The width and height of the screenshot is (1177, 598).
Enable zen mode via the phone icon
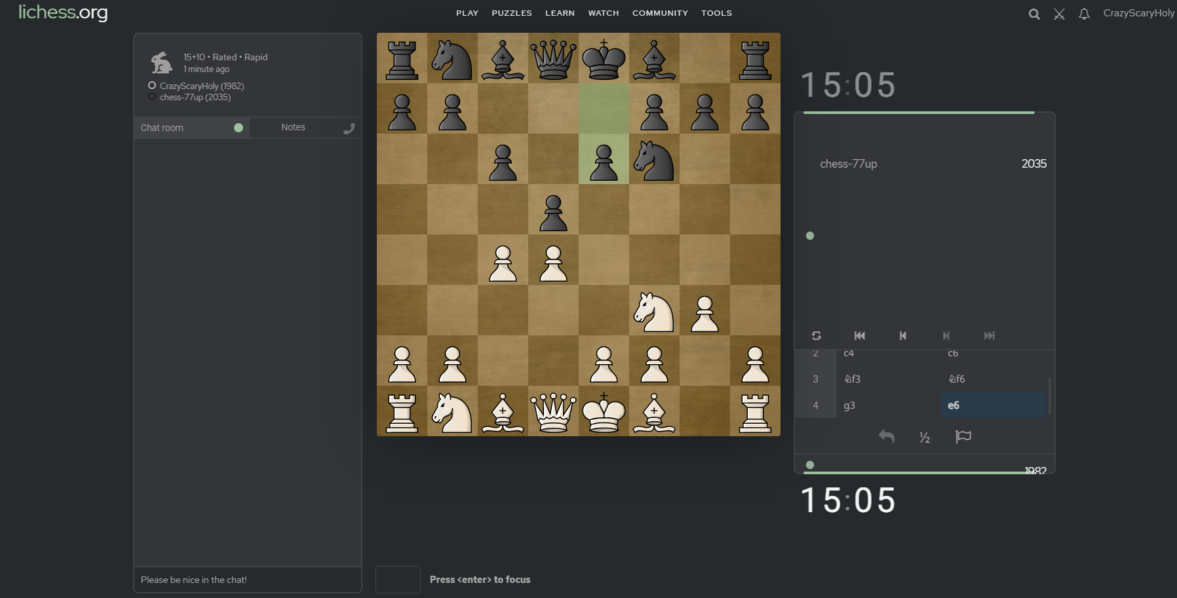350,128
